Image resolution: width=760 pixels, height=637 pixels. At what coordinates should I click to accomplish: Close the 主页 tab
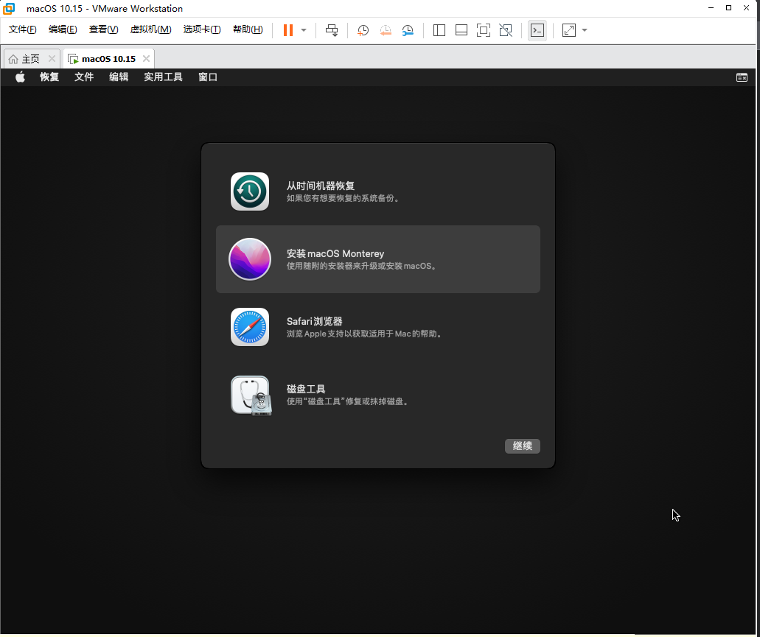pos(52,59)
